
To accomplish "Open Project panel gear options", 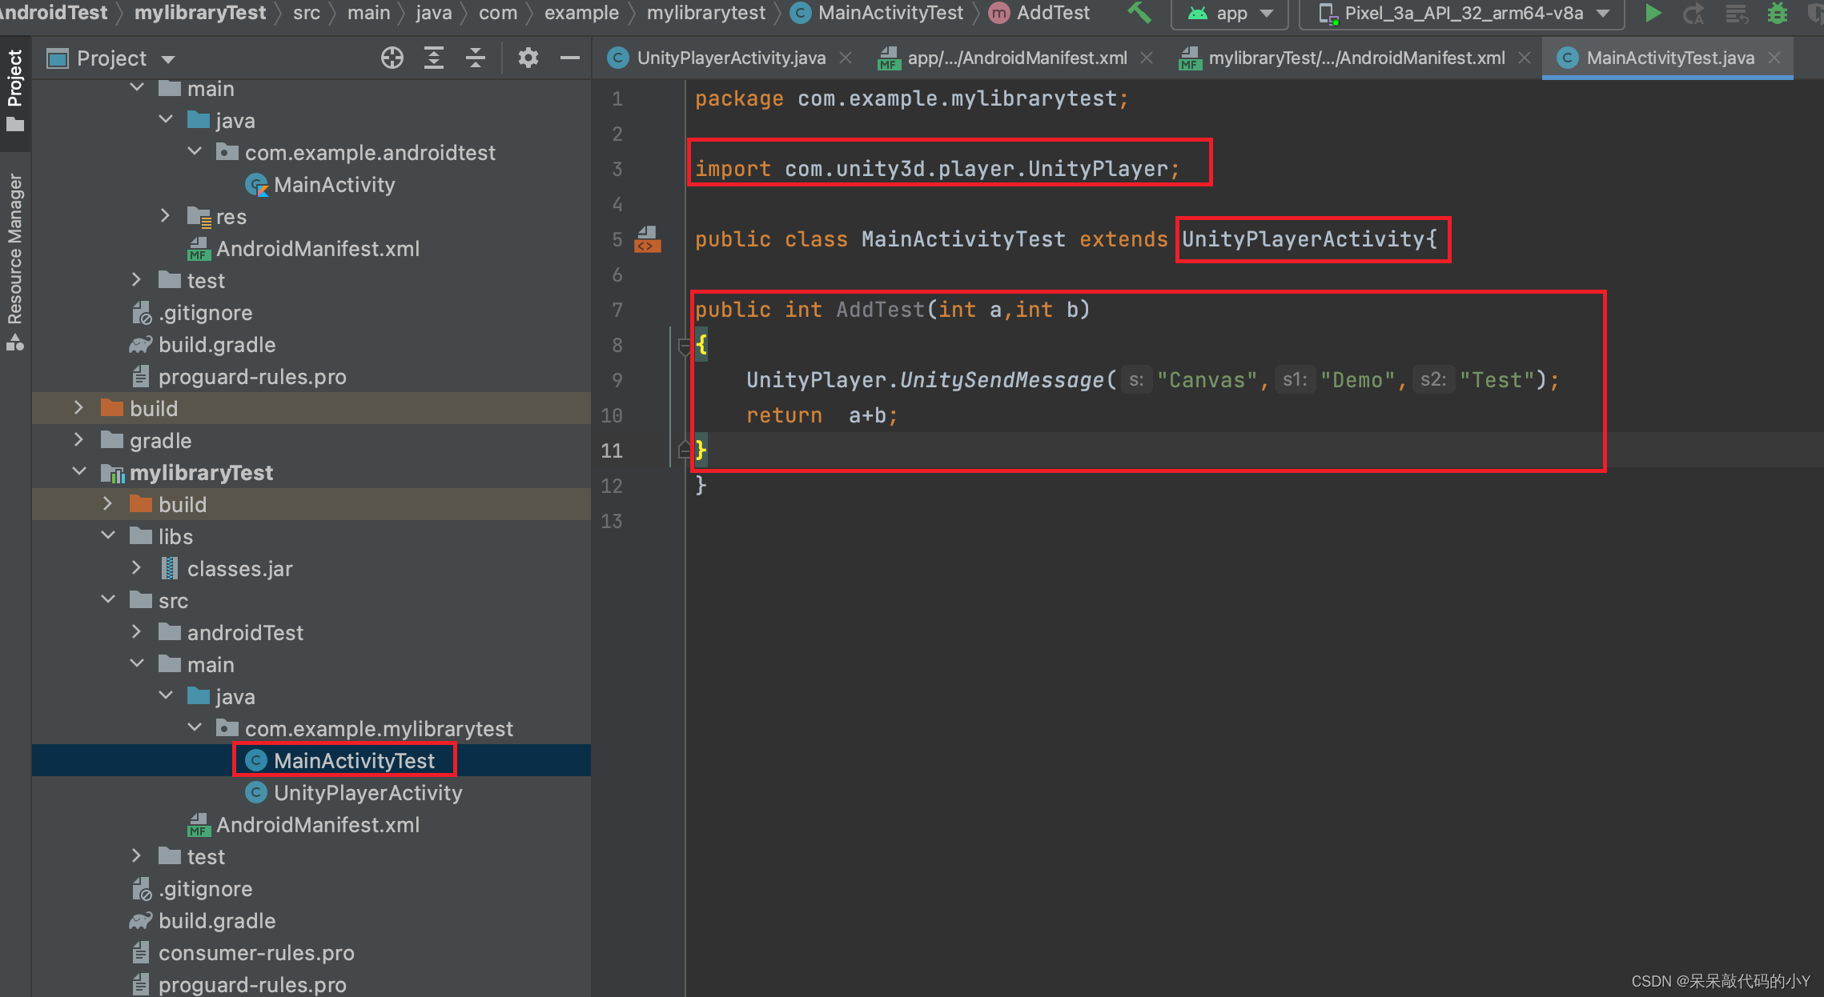I will coord(528,58).
